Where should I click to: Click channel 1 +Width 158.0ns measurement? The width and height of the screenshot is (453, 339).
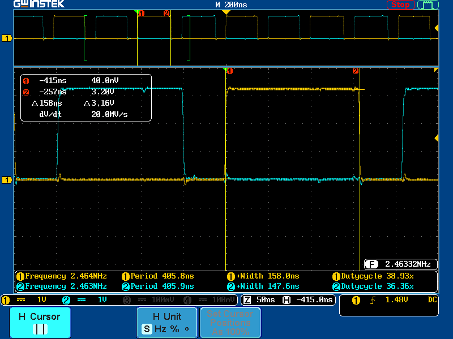point(263,276)
